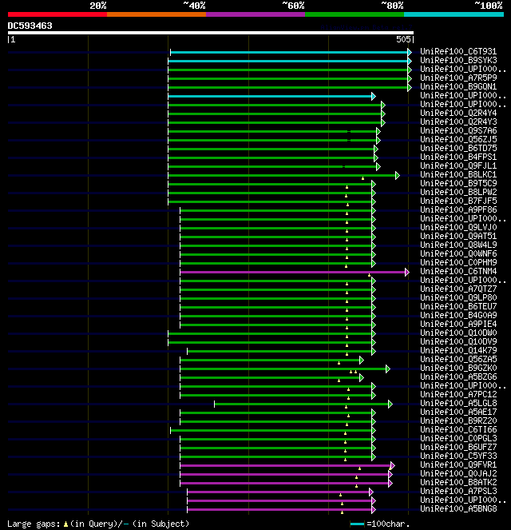Click the green alignment bar for A5LGL8
511x530 pixels.
pos(303,404)
